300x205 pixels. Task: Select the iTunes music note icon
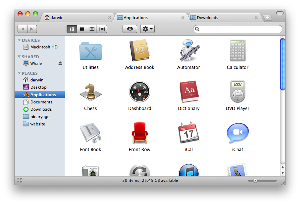(x=189, y=170)
